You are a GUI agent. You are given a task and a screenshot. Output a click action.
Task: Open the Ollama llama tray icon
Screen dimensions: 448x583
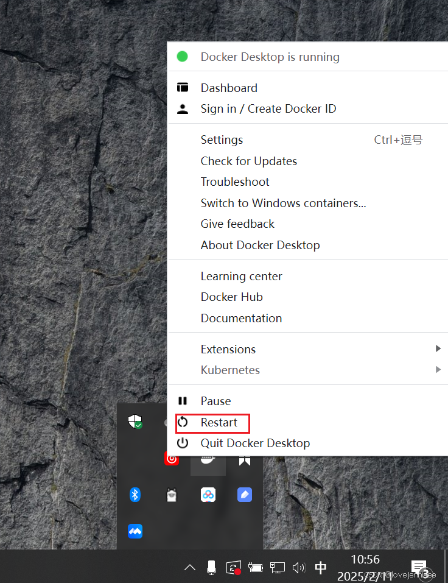[x=172, y=495]
